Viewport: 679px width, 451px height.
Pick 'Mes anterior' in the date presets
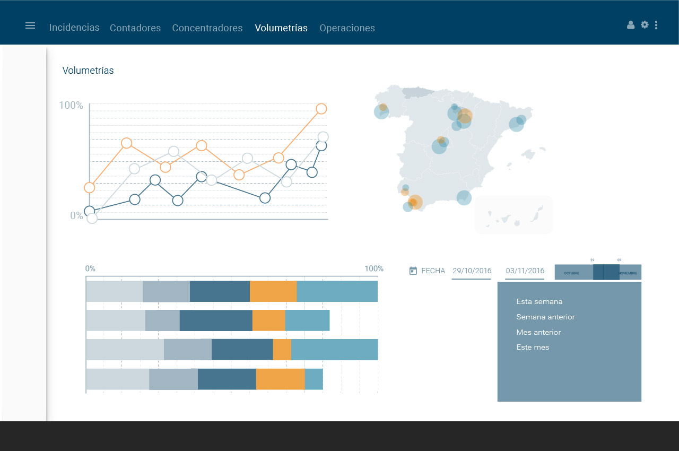538,332
